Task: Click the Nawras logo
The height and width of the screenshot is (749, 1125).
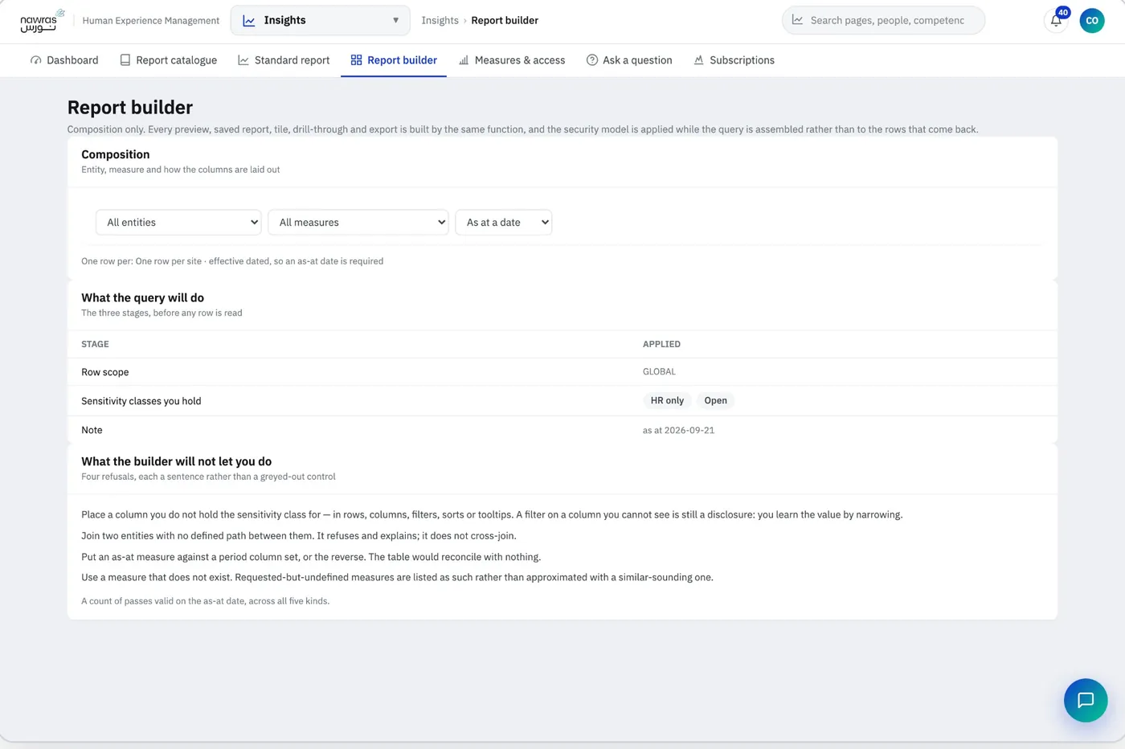Action: click(x=42, y=21)
